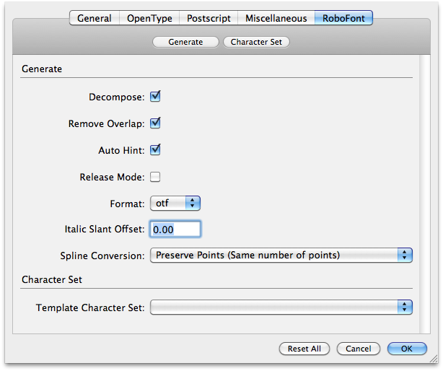Switch to the General tab
This screenshot has width=443, height=371.
(95, 18)
